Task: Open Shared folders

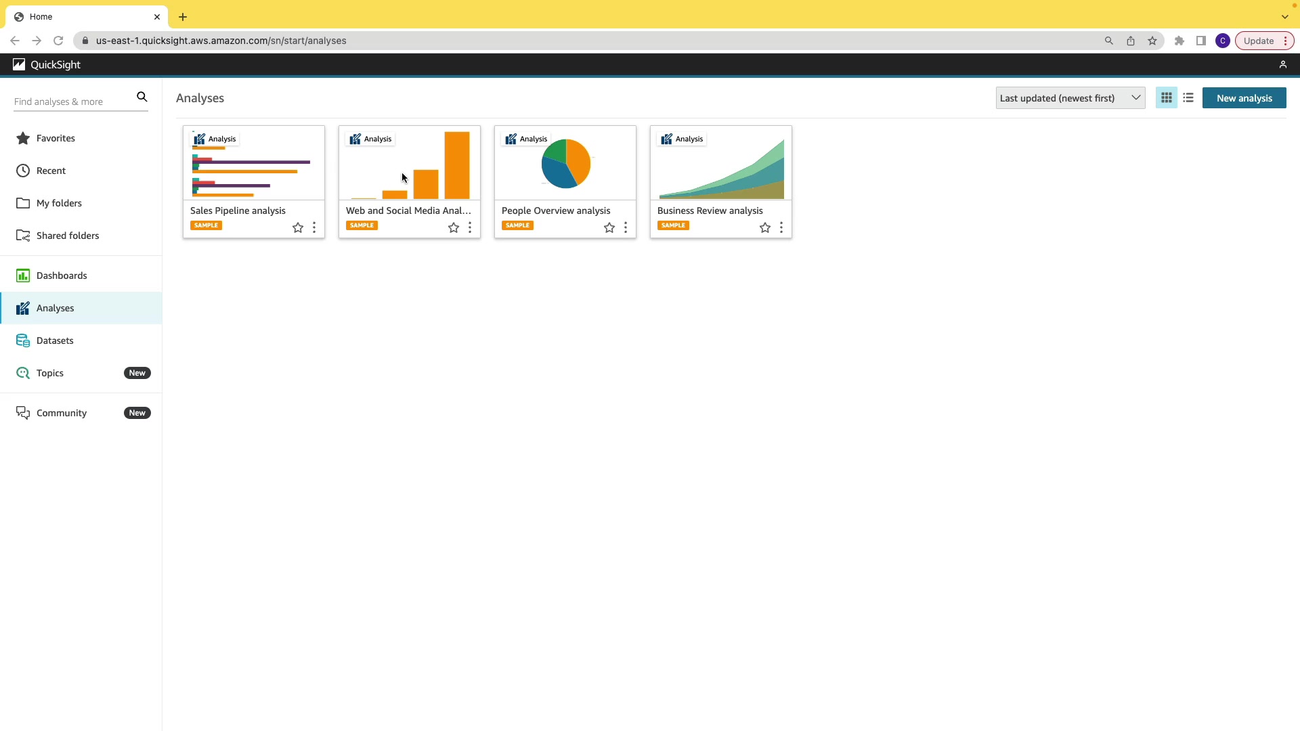Action: coord(68,236)
